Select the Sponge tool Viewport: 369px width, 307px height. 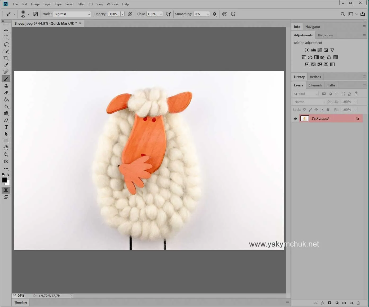pos(6,113)
